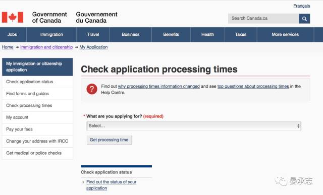Viewport: 323px width, 195px height.
Task: Switch language with the Français link
Action: (x=302, y=6)
